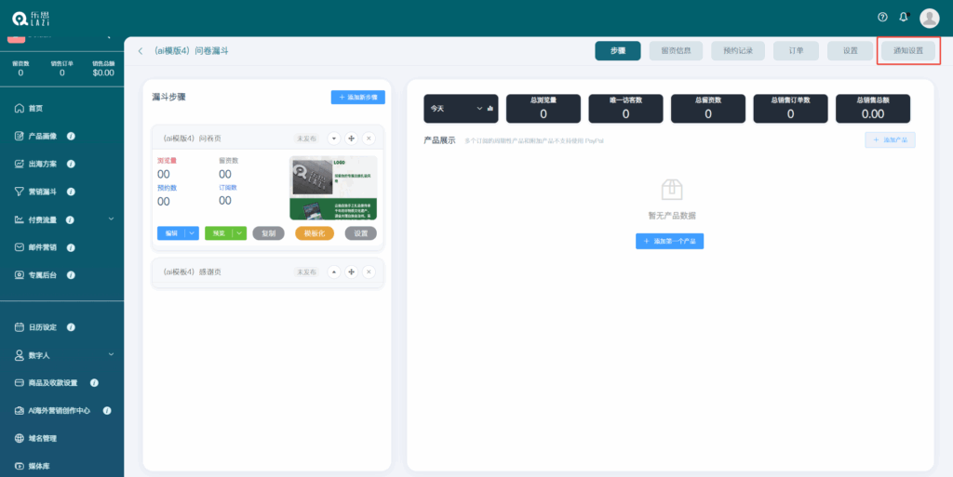Click the move-down arrow on 问卷页 step
953x477 pixels.
[x=334, y=139]
